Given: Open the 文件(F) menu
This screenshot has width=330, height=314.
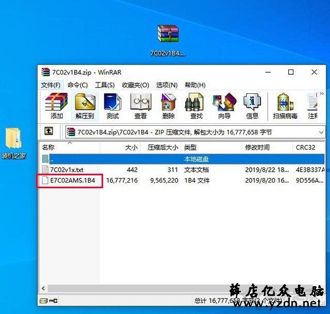Looking at the screenshot, I should (x=51, y=85).
